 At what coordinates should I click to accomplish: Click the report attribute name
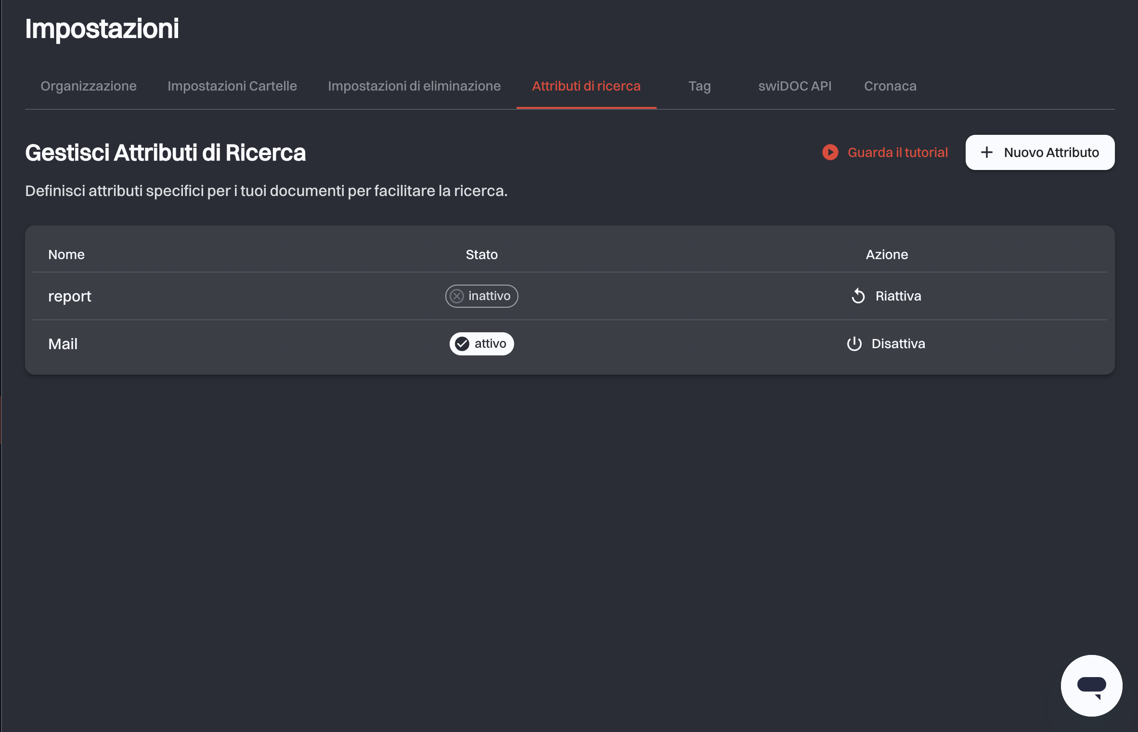coord(70,296)
